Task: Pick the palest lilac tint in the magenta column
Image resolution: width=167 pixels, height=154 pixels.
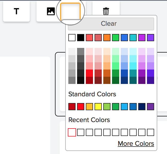Action: (x=142, y=52)
